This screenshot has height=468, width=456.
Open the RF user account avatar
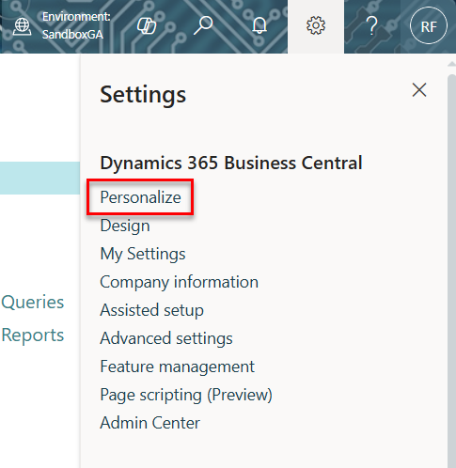(429, 26)
